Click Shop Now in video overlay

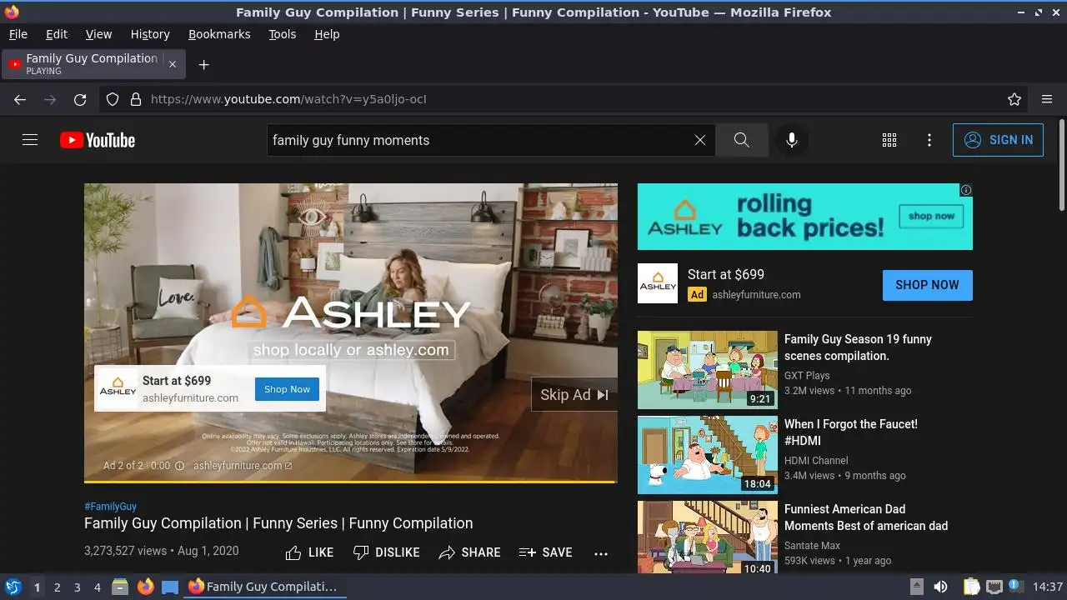[x=287, y=389]
